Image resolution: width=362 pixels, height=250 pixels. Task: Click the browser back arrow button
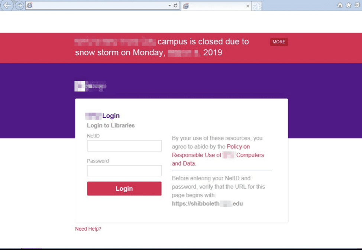[x=7, y=5]
